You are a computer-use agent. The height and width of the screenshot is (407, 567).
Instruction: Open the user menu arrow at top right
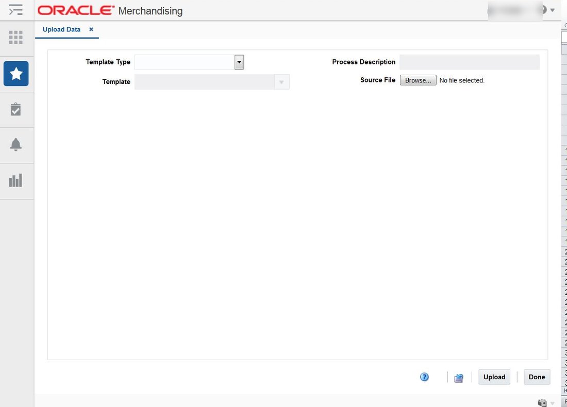coord(552,10)
